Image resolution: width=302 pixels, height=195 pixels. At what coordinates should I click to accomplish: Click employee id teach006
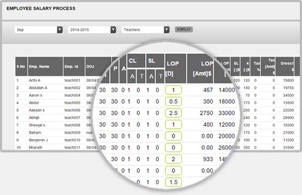coord(72,110)
